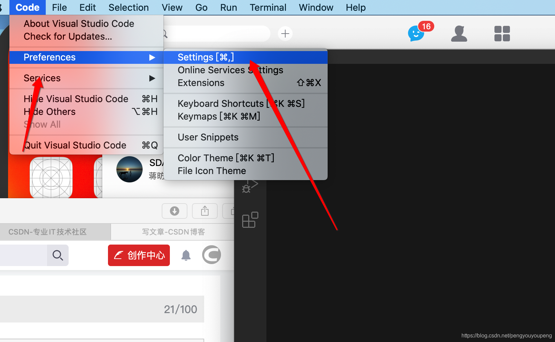This screenshot has width=555, height=342.
Task: Open the Window menu
Action: 316,7
